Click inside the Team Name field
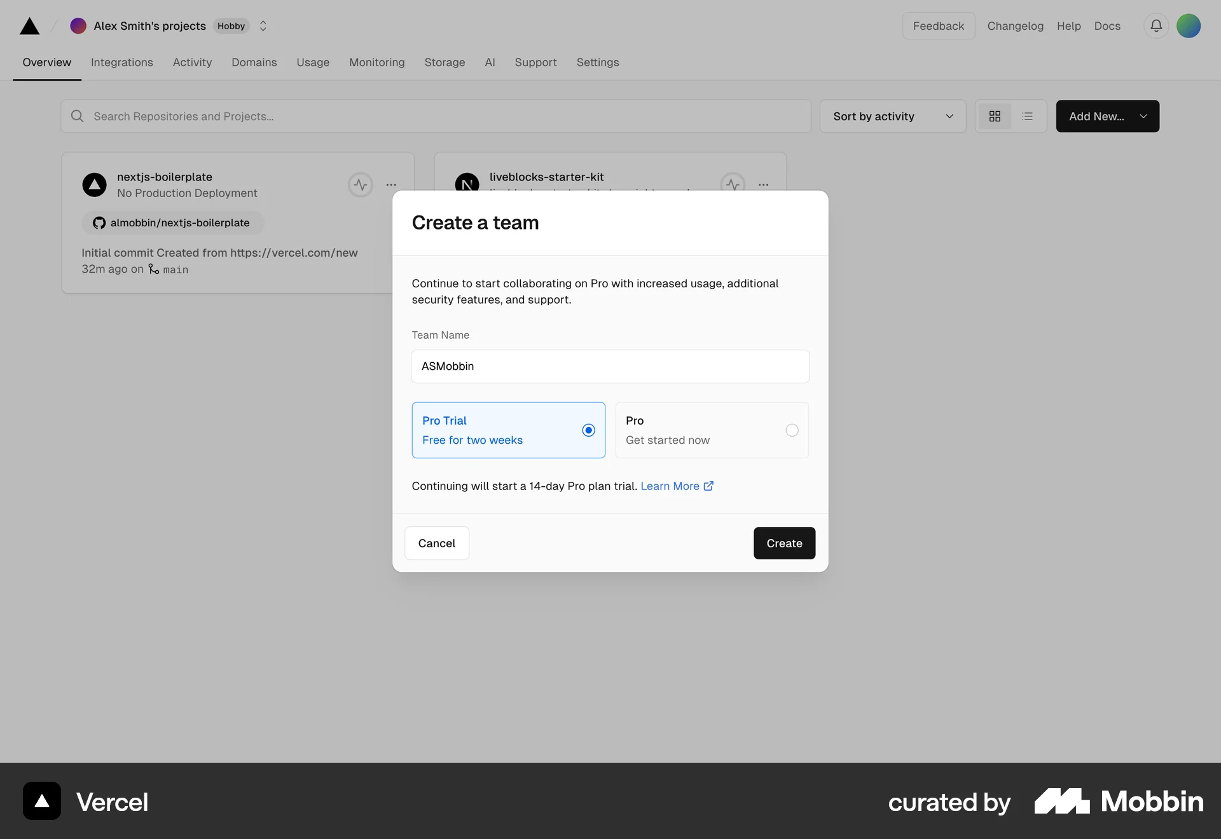1221x839 pixels. point(610,366)
